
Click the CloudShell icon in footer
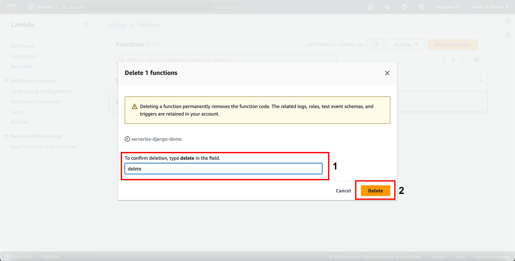(x=8, y=257)
